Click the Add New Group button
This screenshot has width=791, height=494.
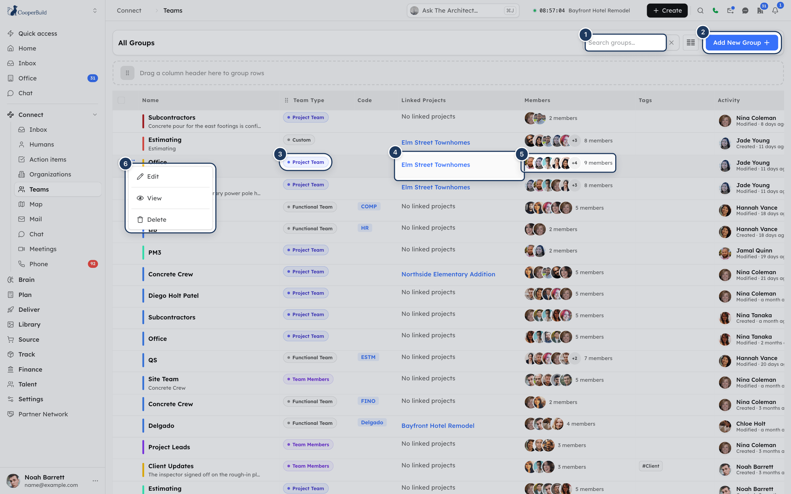click(741, 43)
